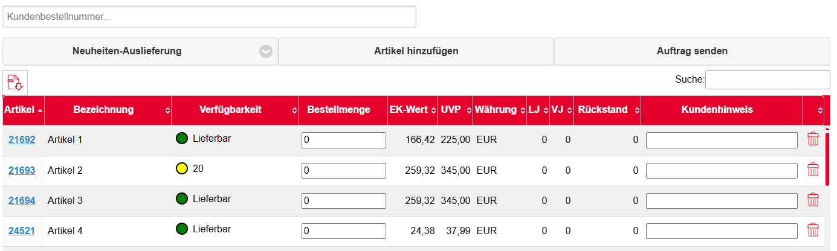Focus the Kundenbestellnummer input field
837x251 pixels.
[210, 17]
